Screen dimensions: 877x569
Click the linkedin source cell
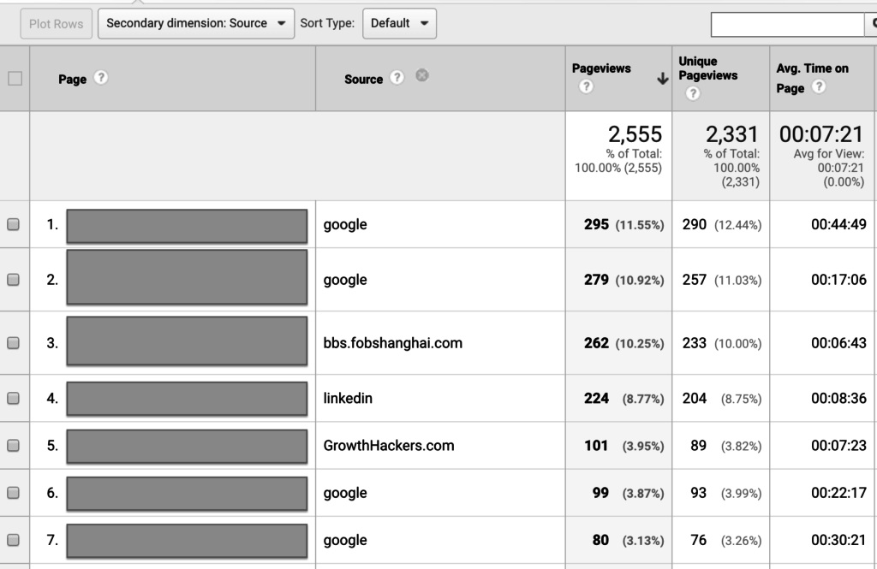coord(348,398)
